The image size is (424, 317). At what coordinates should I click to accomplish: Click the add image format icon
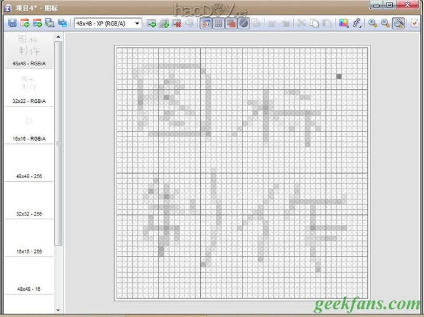[152, 23]
